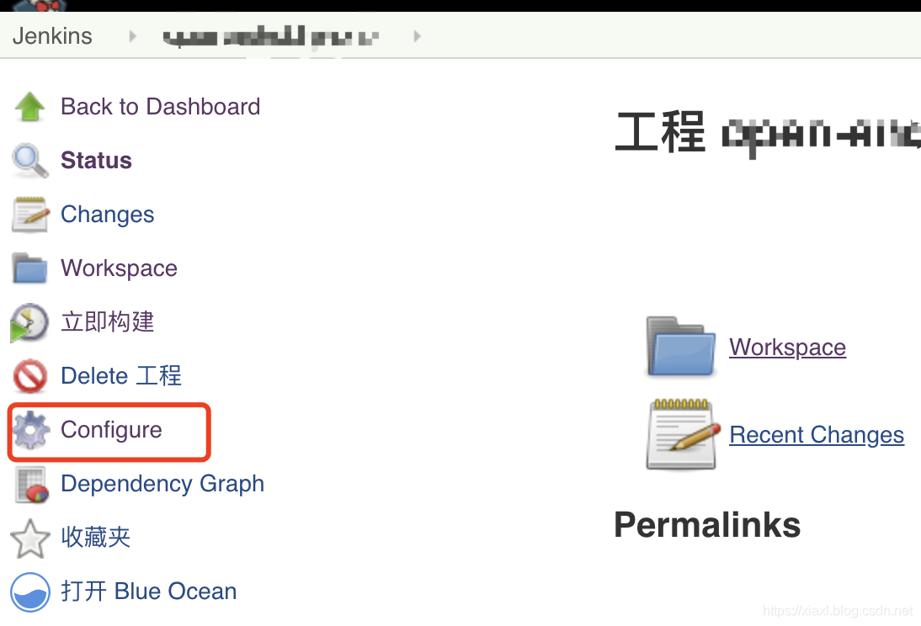This screenshot has width=921, height=626.
Task: Open the Recent Changes link
Action: click(x=817, y=434)
